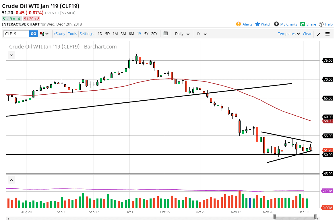The image size is (335, 220).
Task: Add symbol to Watch list star
Action: (x=258, y=24)
